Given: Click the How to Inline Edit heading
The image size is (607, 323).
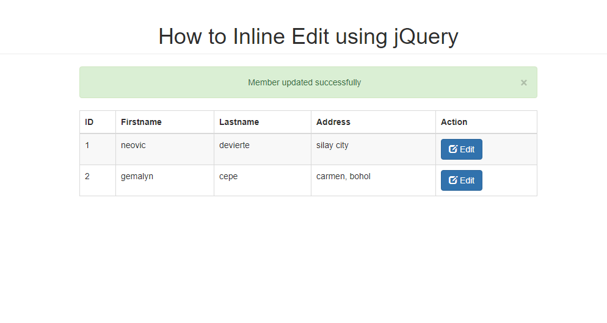Looking at the screenshot, I should pos(308,37).
